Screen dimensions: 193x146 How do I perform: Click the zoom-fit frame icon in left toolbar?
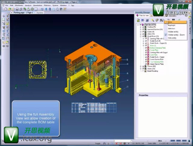click(x=4, y=20)
